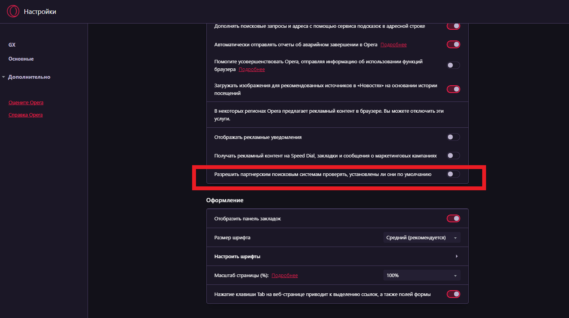Screen dimensions: 569x318
Task: Collapse the Дополнительно section arrow
Action: point(3,77)
